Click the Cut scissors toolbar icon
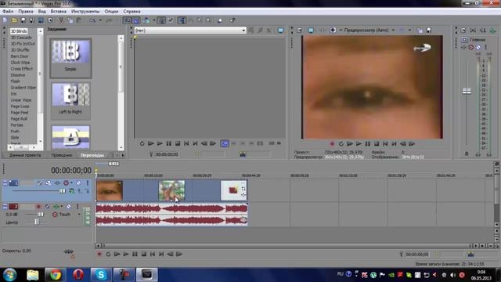 [61, 20]
